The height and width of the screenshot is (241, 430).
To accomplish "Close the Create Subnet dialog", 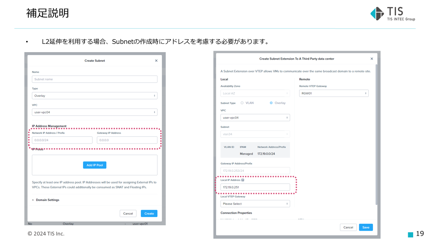I will (156, 61).
